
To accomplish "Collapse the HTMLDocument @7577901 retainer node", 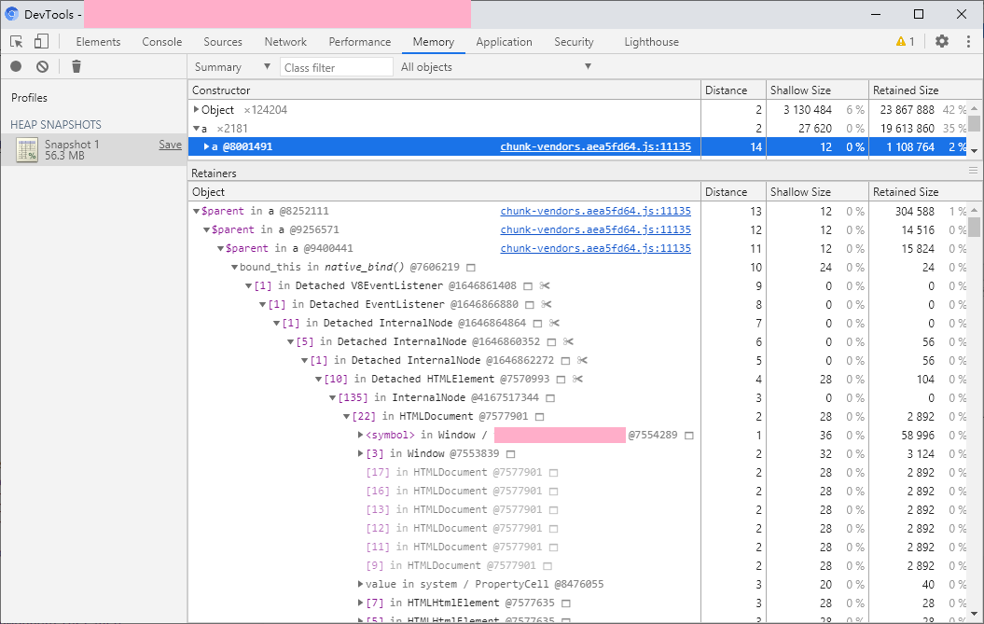I will coord(346,416).
